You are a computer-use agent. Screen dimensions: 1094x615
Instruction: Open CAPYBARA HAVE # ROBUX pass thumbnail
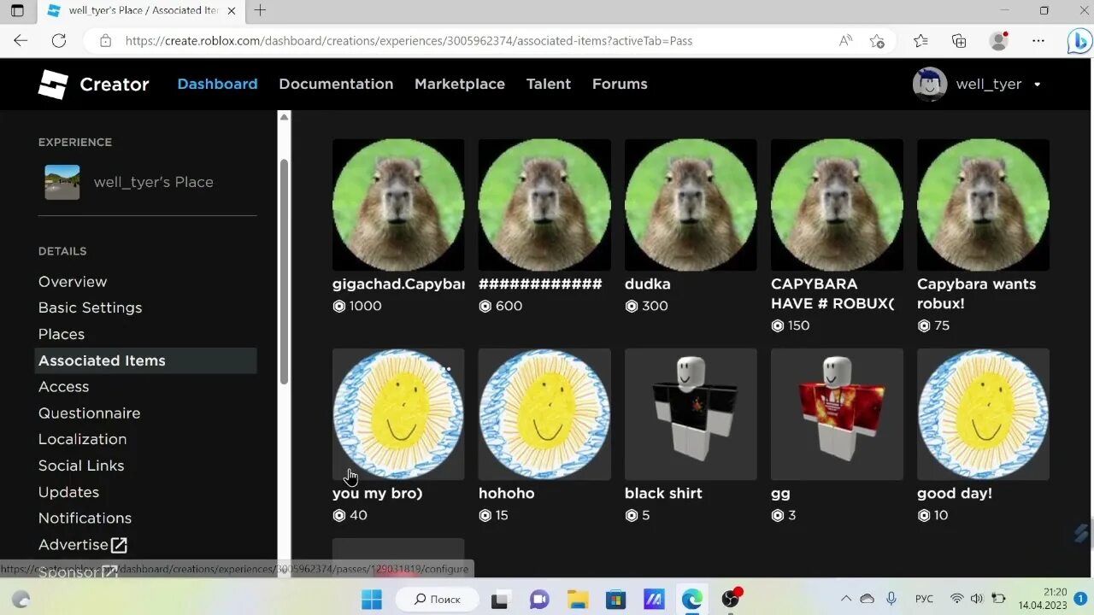point(837,205)
